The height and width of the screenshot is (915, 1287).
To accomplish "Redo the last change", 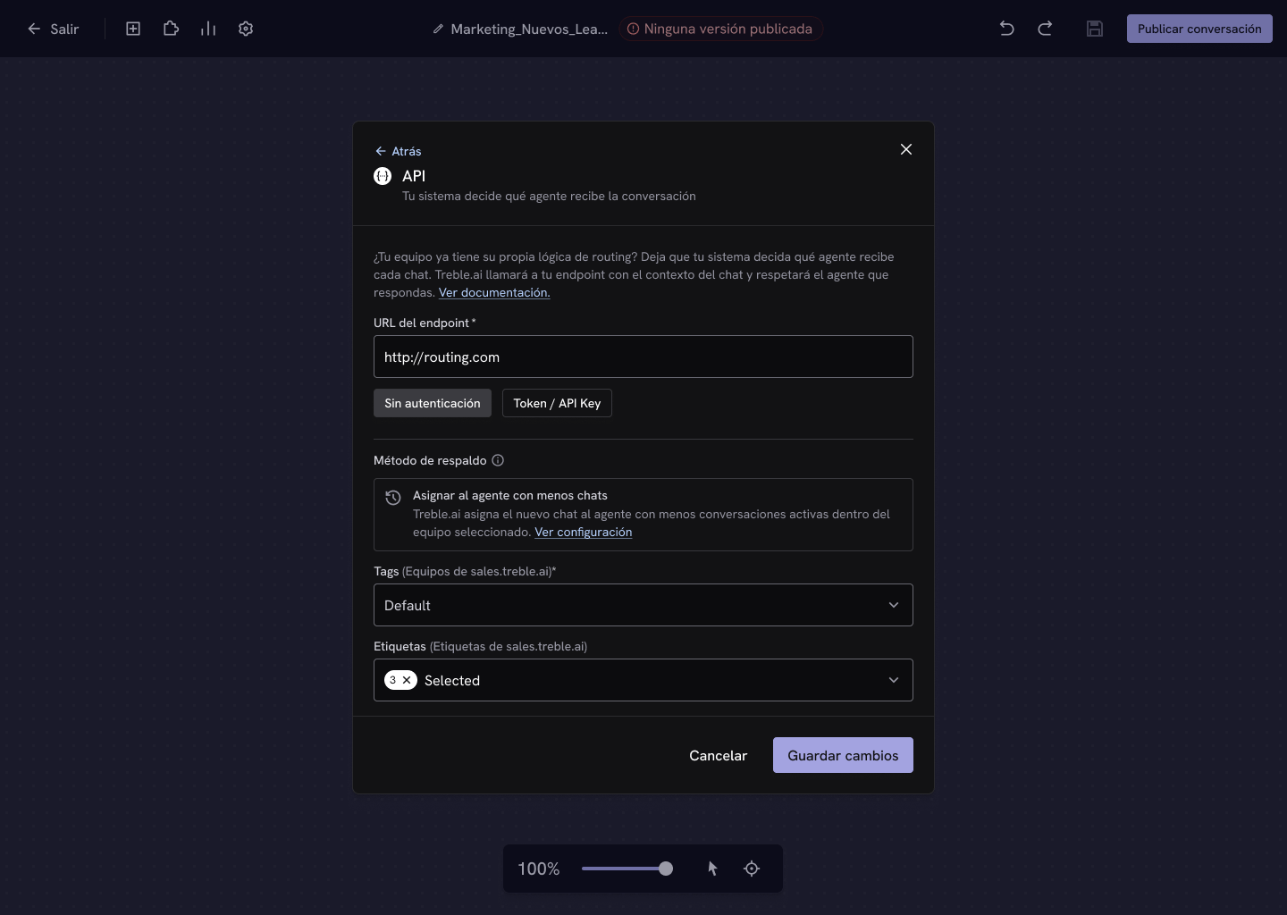I will [1045, 29].
